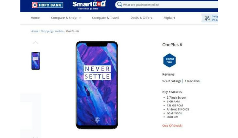Click the HDFC Bank logo
This screenshot has height=138, width=238.
[48, 5]
